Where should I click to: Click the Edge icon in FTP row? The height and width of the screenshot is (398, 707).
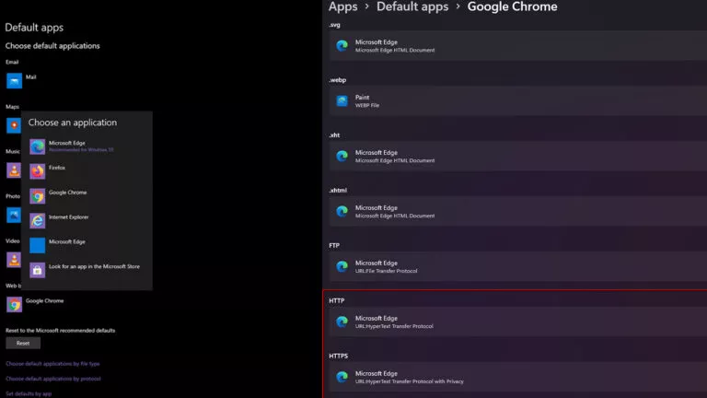[x=342, y=266]
